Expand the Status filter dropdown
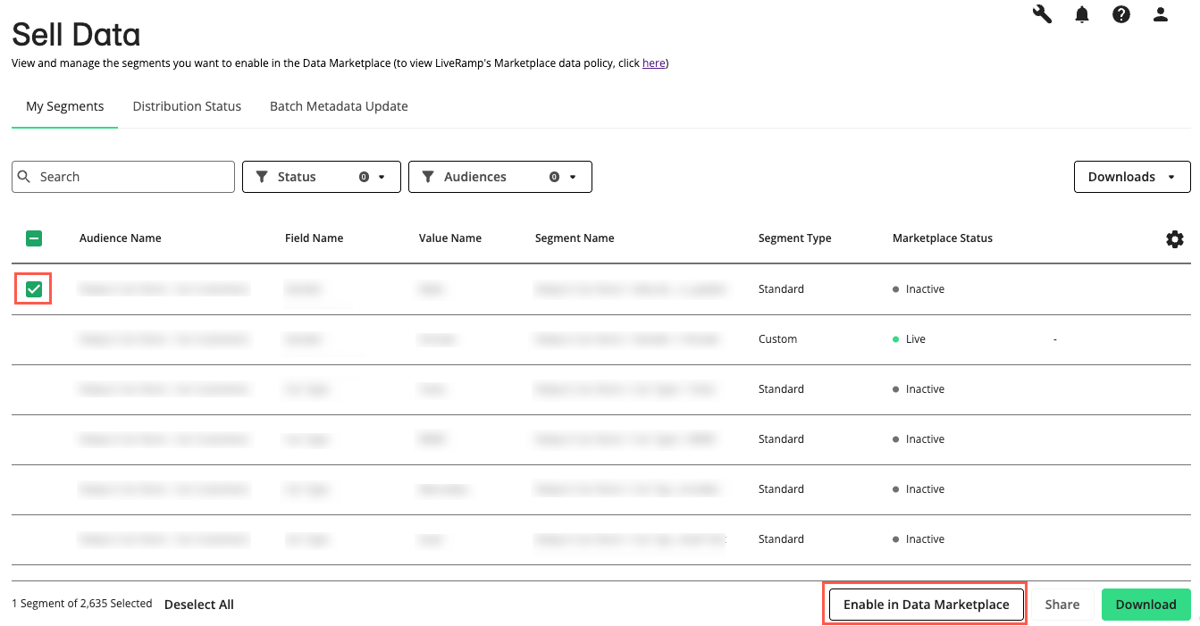The image size is (1200, 626). (x=322, y=177)
